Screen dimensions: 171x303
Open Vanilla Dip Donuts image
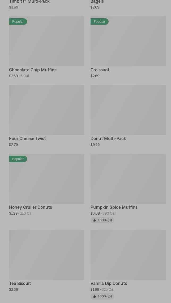pyautogui.click(x=128, y=255)
